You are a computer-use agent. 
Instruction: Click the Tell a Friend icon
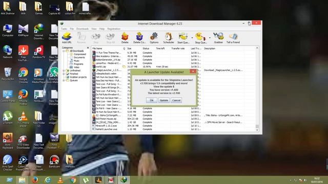[x=233, y=38]
